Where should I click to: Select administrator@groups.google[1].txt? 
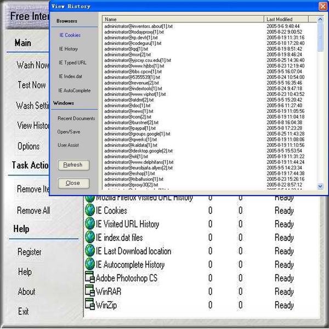click(x=138, y=134)
